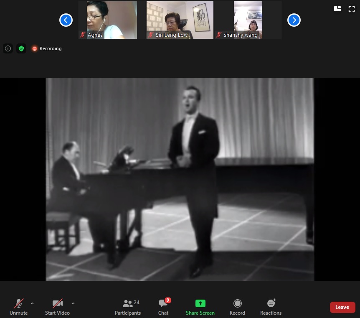The image size is (360, 318).
Task: Click Record button
Action: click(x=237, y=307)
